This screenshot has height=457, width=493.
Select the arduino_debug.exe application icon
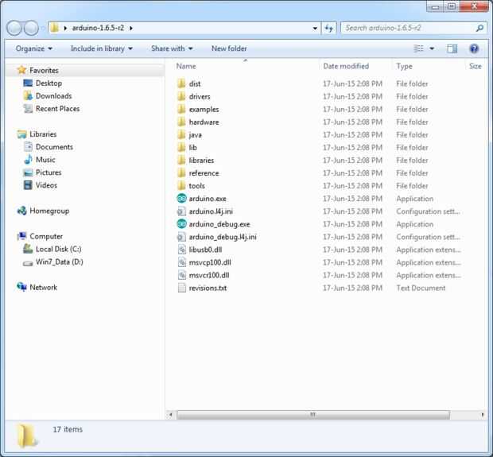click(x=182, y=224)
